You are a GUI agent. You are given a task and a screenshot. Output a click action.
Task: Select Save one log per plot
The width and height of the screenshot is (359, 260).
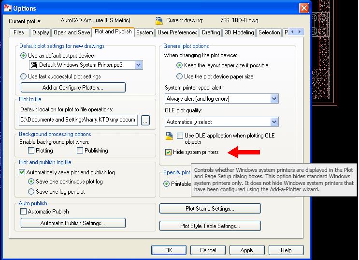pyautogui.click(x=31, y=192)
